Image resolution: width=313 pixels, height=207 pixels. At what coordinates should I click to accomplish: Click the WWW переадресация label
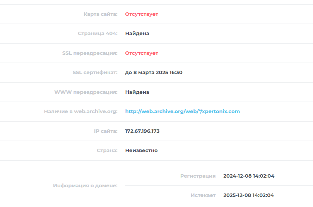pos(86,92)
